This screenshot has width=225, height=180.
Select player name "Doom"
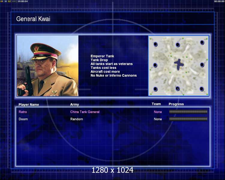pos(23,119)
